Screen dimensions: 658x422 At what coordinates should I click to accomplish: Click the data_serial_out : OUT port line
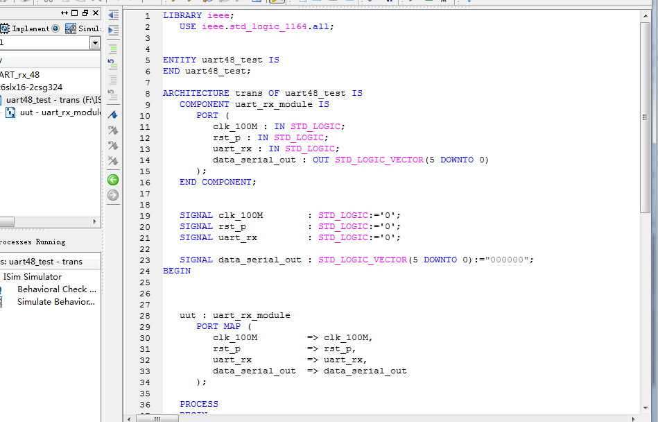351,160
